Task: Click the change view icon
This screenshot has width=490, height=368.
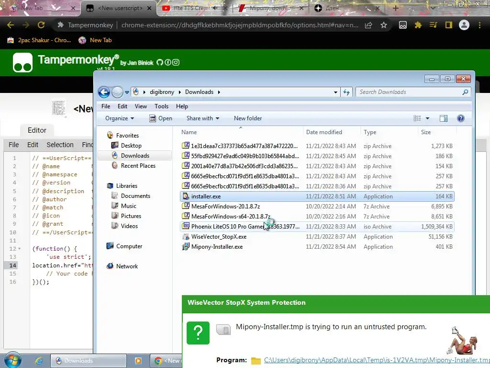Action: [417, 118]
